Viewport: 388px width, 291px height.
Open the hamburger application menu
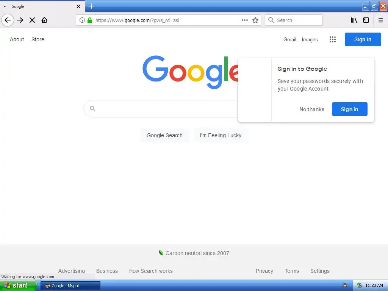tap(381, 20)
